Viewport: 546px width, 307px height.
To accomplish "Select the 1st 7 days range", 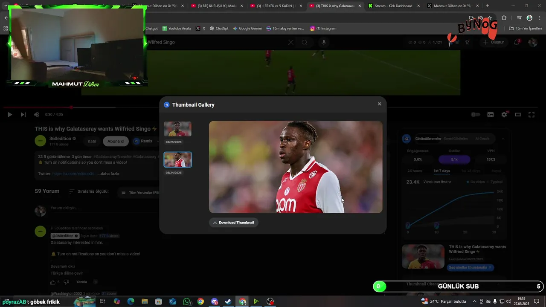I will pos(441,171).
